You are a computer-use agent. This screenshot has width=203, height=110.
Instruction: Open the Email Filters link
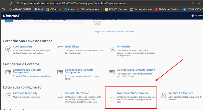72,46
